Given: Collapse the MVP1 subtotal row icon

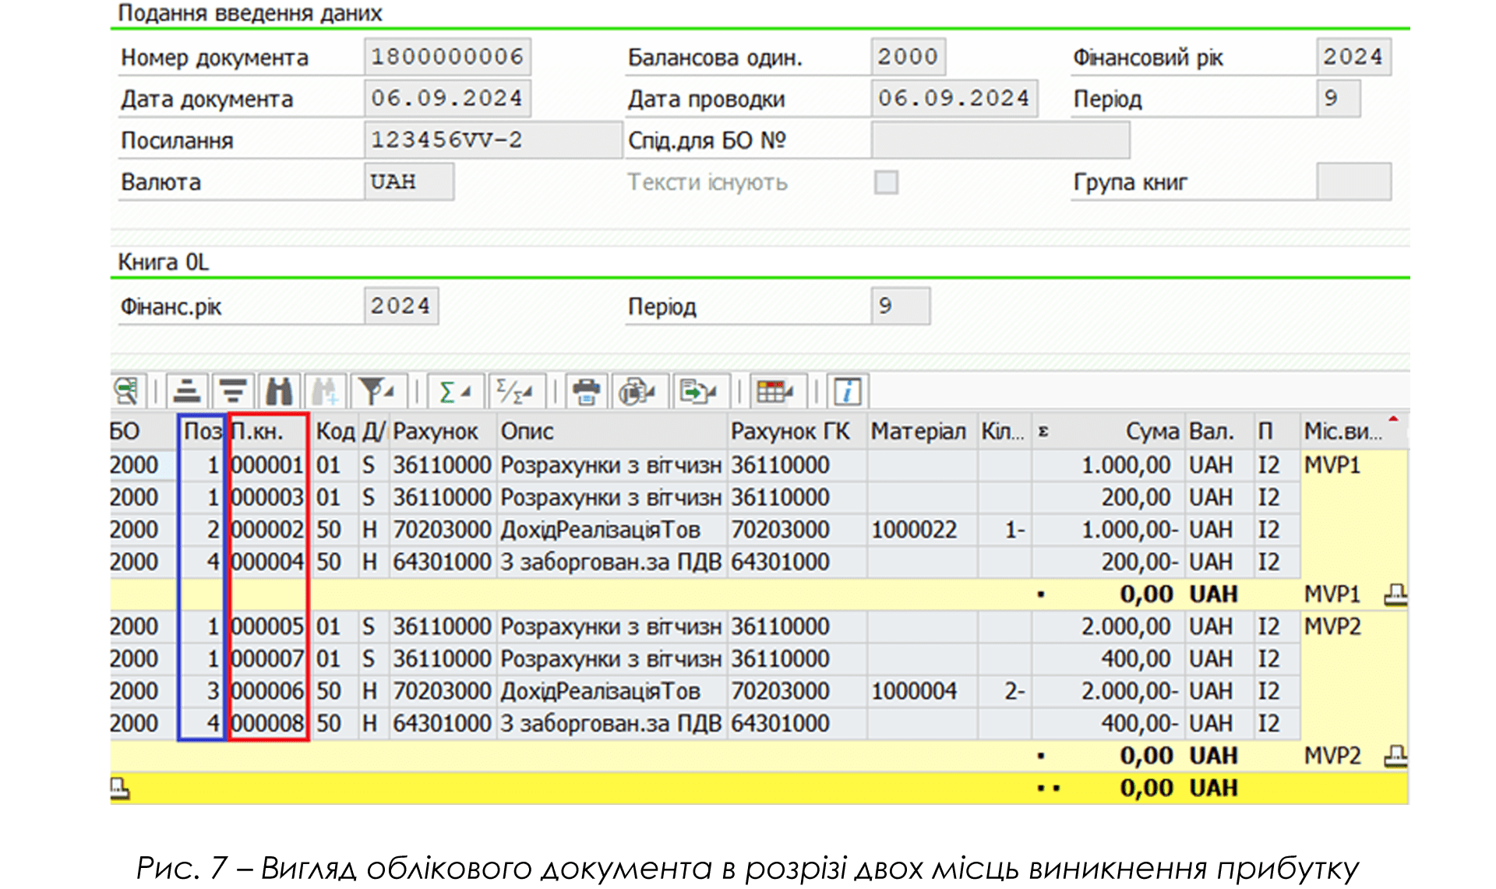Looking at the screenshot, I should tap(1395, 595).
